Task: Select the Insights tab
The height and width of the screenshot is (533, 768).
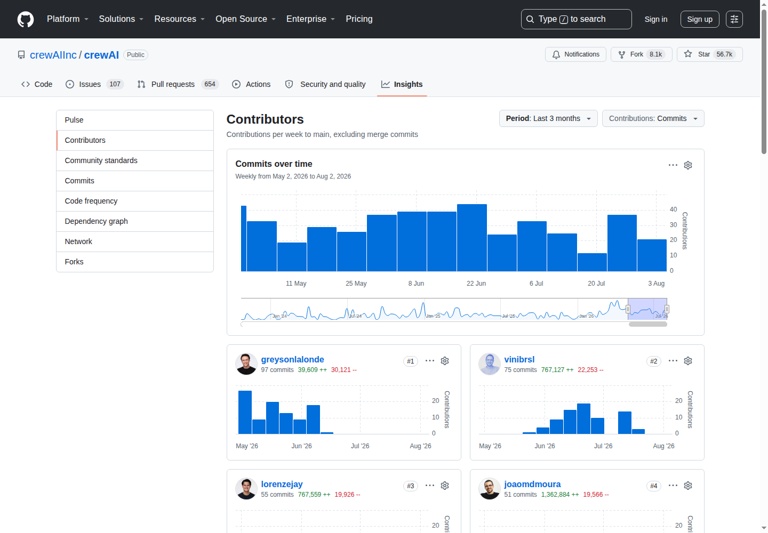Action: click(402, 84)
